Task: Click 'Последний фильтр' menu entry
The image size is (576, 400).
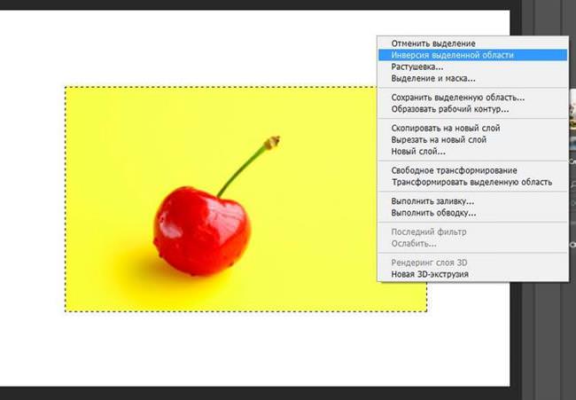Action: click(x=473, y=232)
